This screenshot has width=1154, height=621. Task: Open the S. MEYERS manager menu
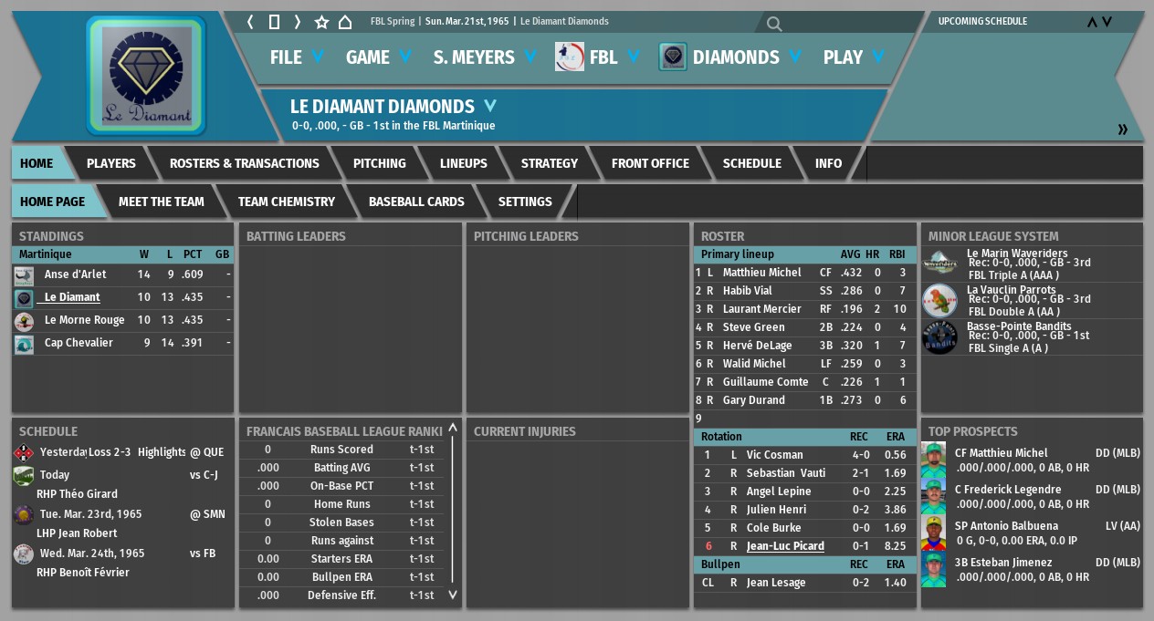pyautogui.click(x=485, y=57)
